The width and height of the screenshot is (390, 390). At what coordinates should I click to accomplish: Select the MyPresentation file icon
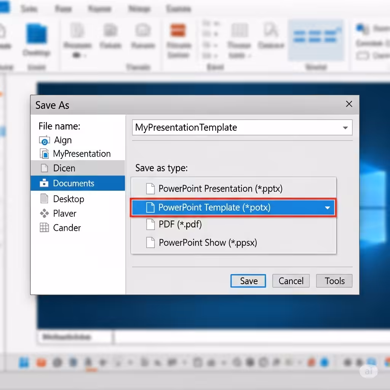coord(44,154)
